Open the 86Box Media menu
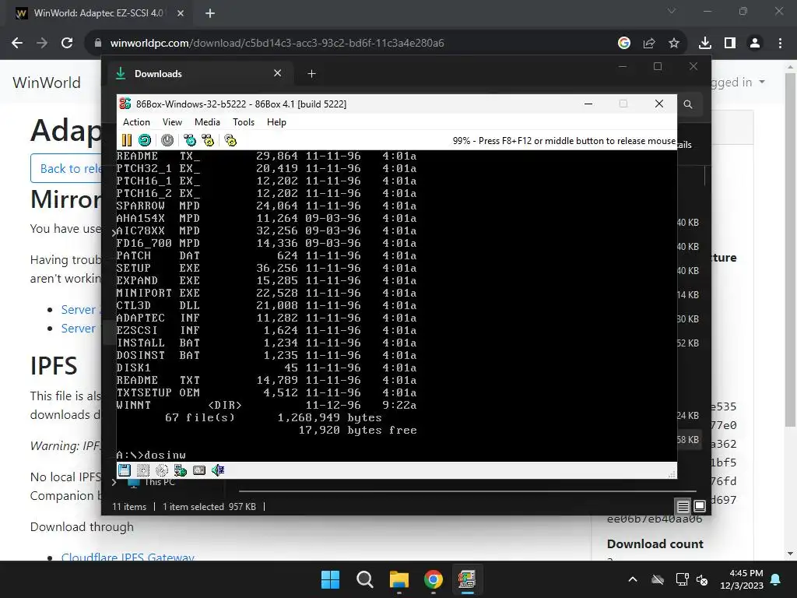The height and width of the screenshot is (598, 797). pos(207,122)
